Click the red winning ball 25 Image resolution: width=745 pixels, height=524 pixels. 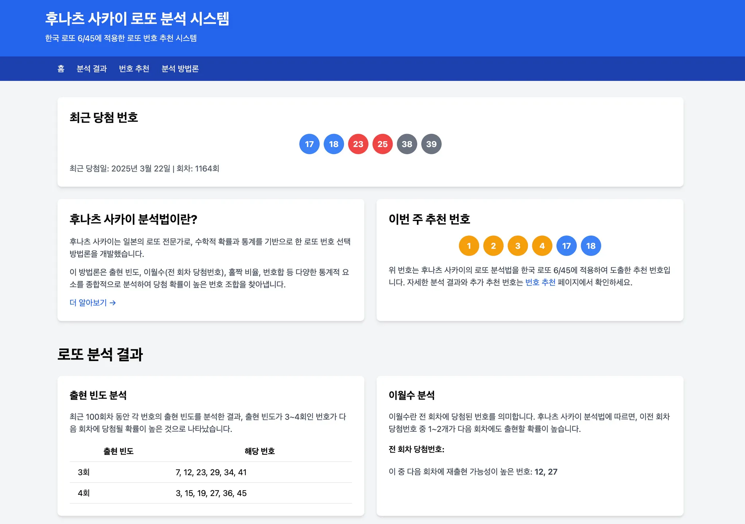(x=382, y=144)
